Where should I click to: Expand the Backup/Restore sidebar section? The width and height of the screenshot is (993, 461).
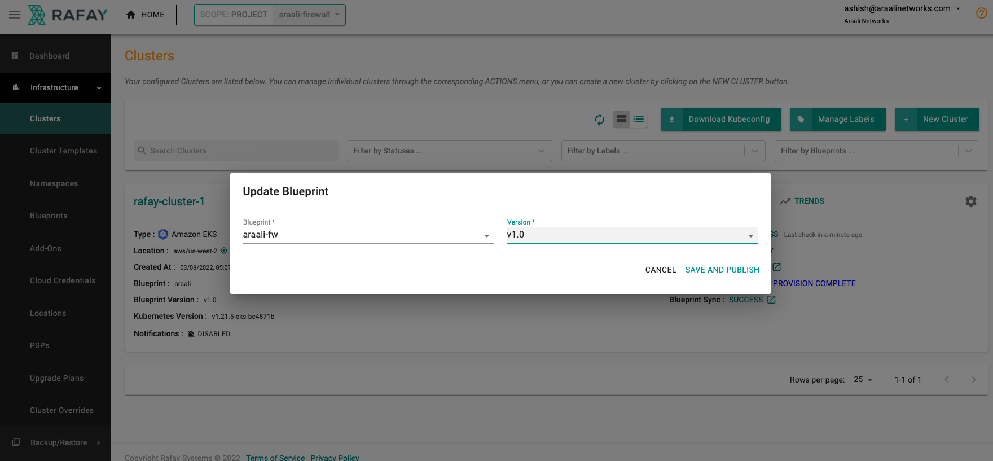99,442
